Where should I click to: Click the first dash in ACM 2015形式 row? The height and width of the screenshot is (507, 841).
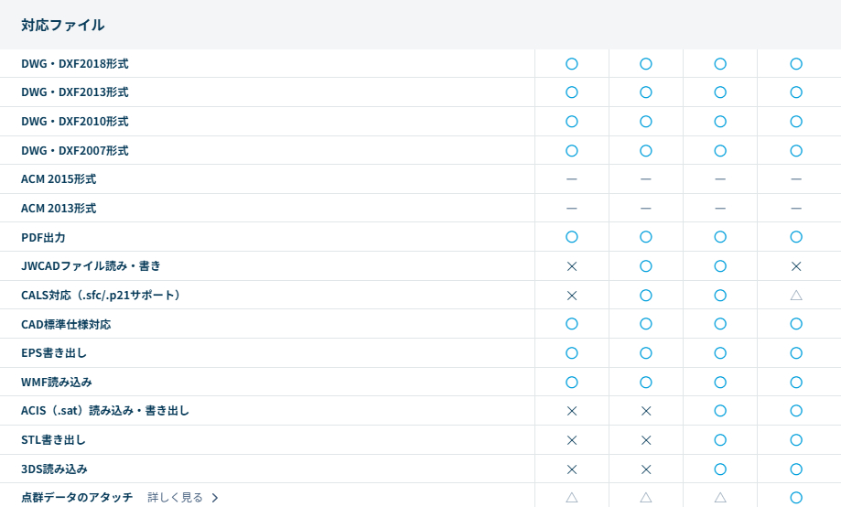point(572,179)
